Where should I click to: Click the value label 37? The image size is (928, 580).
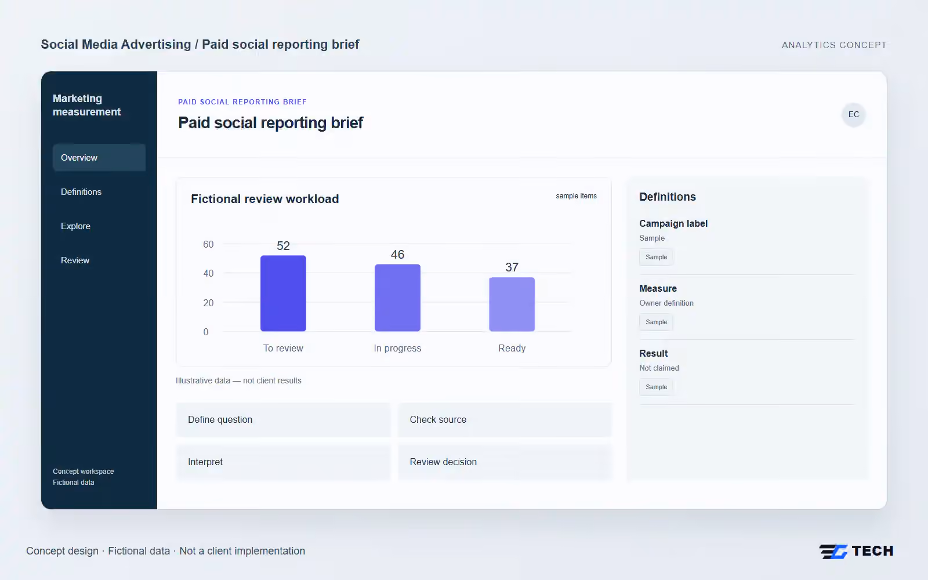click(512, 267)
